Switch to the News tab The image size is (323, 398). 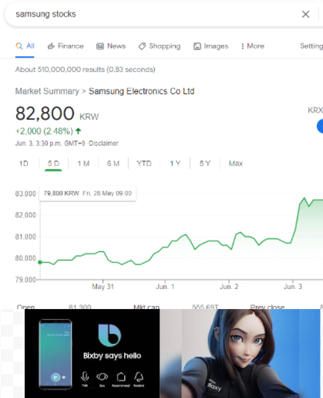111,46
